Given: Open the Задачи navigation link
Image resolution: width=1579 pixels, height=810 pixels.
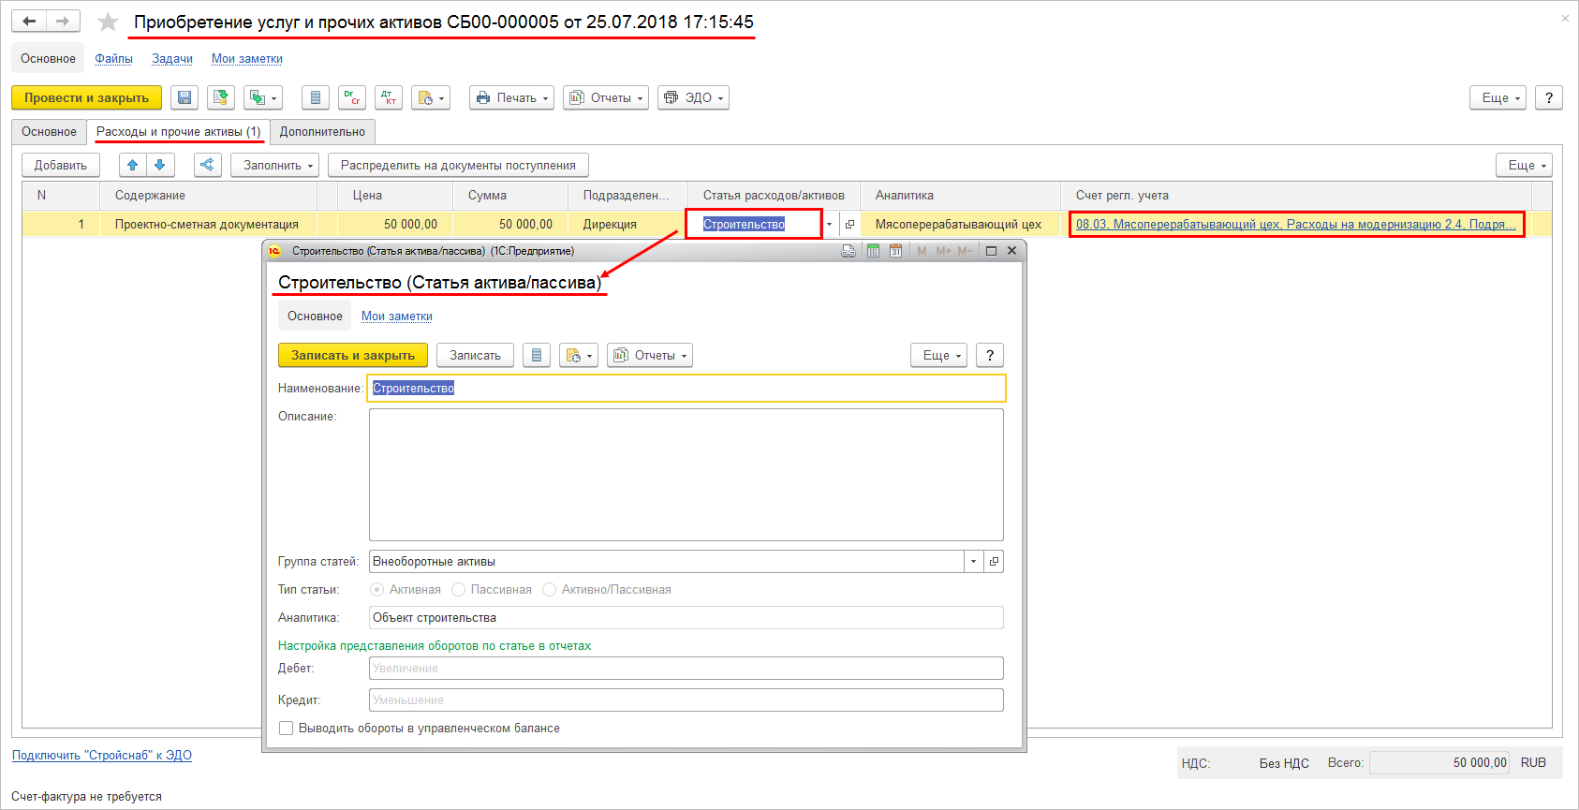Looking at the screenshot, I should [172, 58].
